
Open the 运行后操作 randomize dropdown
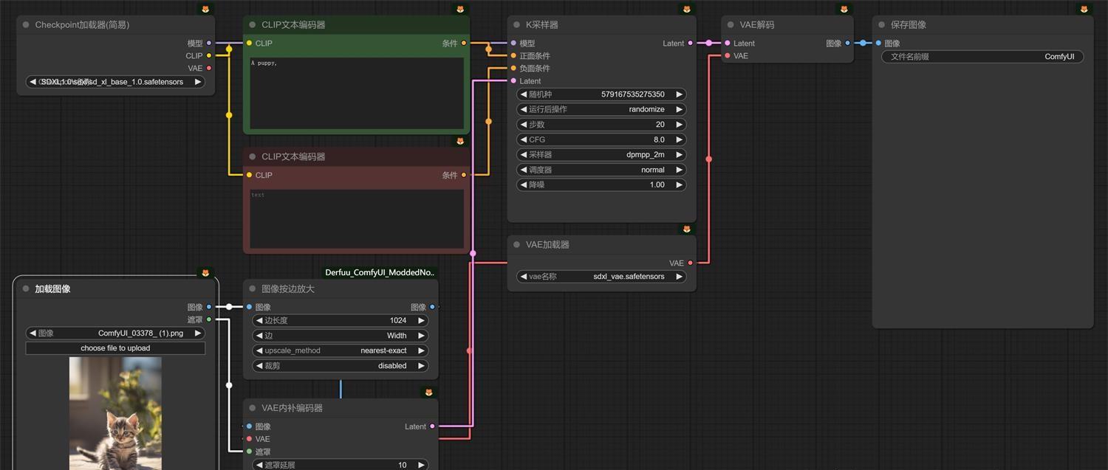click(x=602, y=109)
